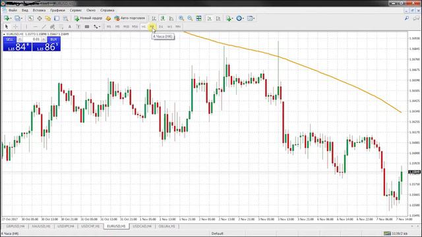Click the search magnifier icon at right

tap(407, 18)
